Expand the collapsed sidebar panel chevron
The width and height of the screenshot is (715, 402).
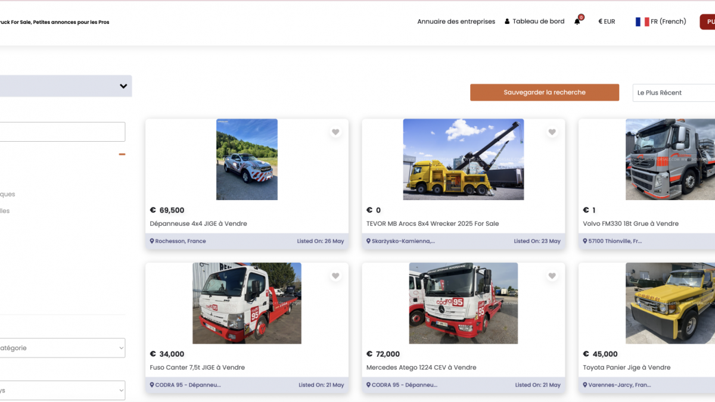coord(123,86)
